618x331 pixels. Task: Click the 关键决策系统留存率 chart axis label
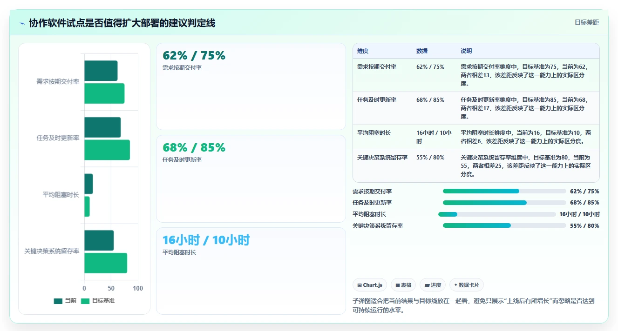[x=52, y=252]
